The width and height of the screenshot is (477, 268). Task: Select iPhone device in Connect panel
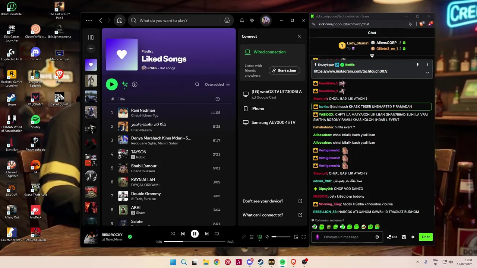(x=272, y=109)
